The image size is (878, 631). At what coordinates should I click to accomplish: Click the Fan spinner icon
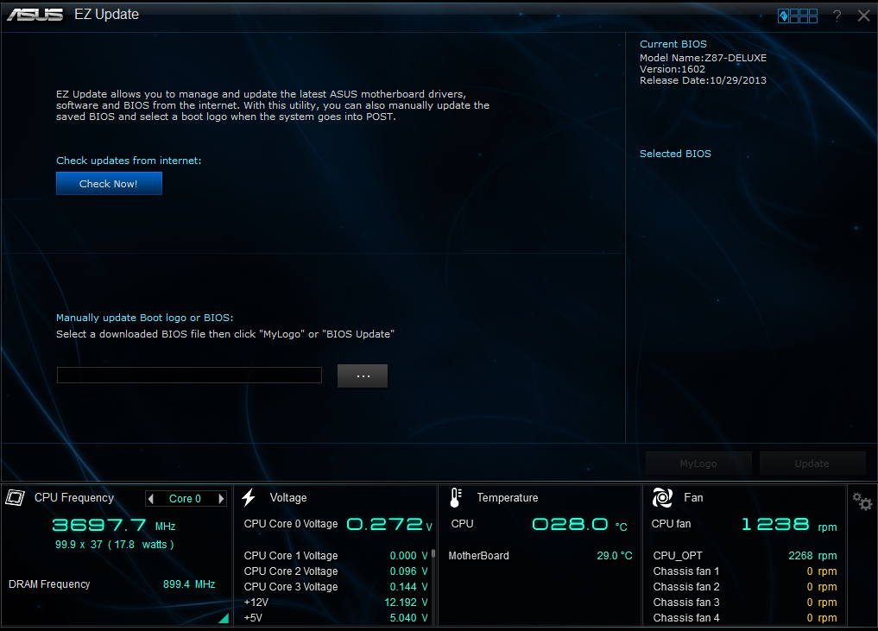pos(662,497)
